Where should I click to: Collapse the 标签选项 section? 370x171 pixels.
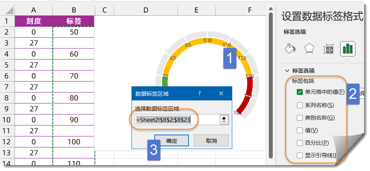tap(287, 71)
